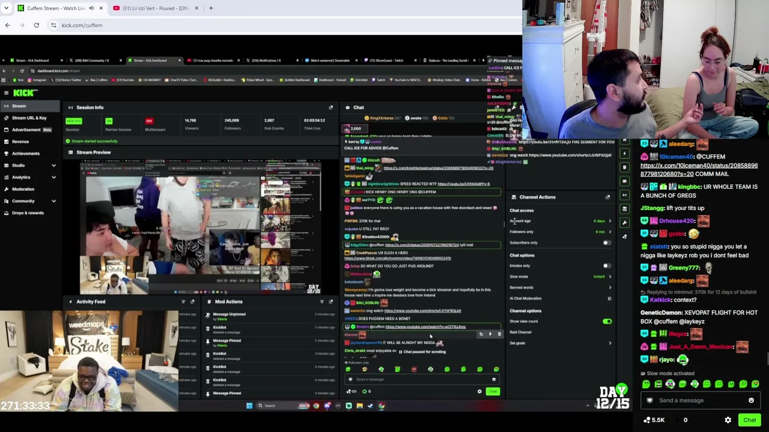The height and width of the screenshot is (432, 769).
Task: Pop out the Session Info panel
Action: [x=330, y=107]
